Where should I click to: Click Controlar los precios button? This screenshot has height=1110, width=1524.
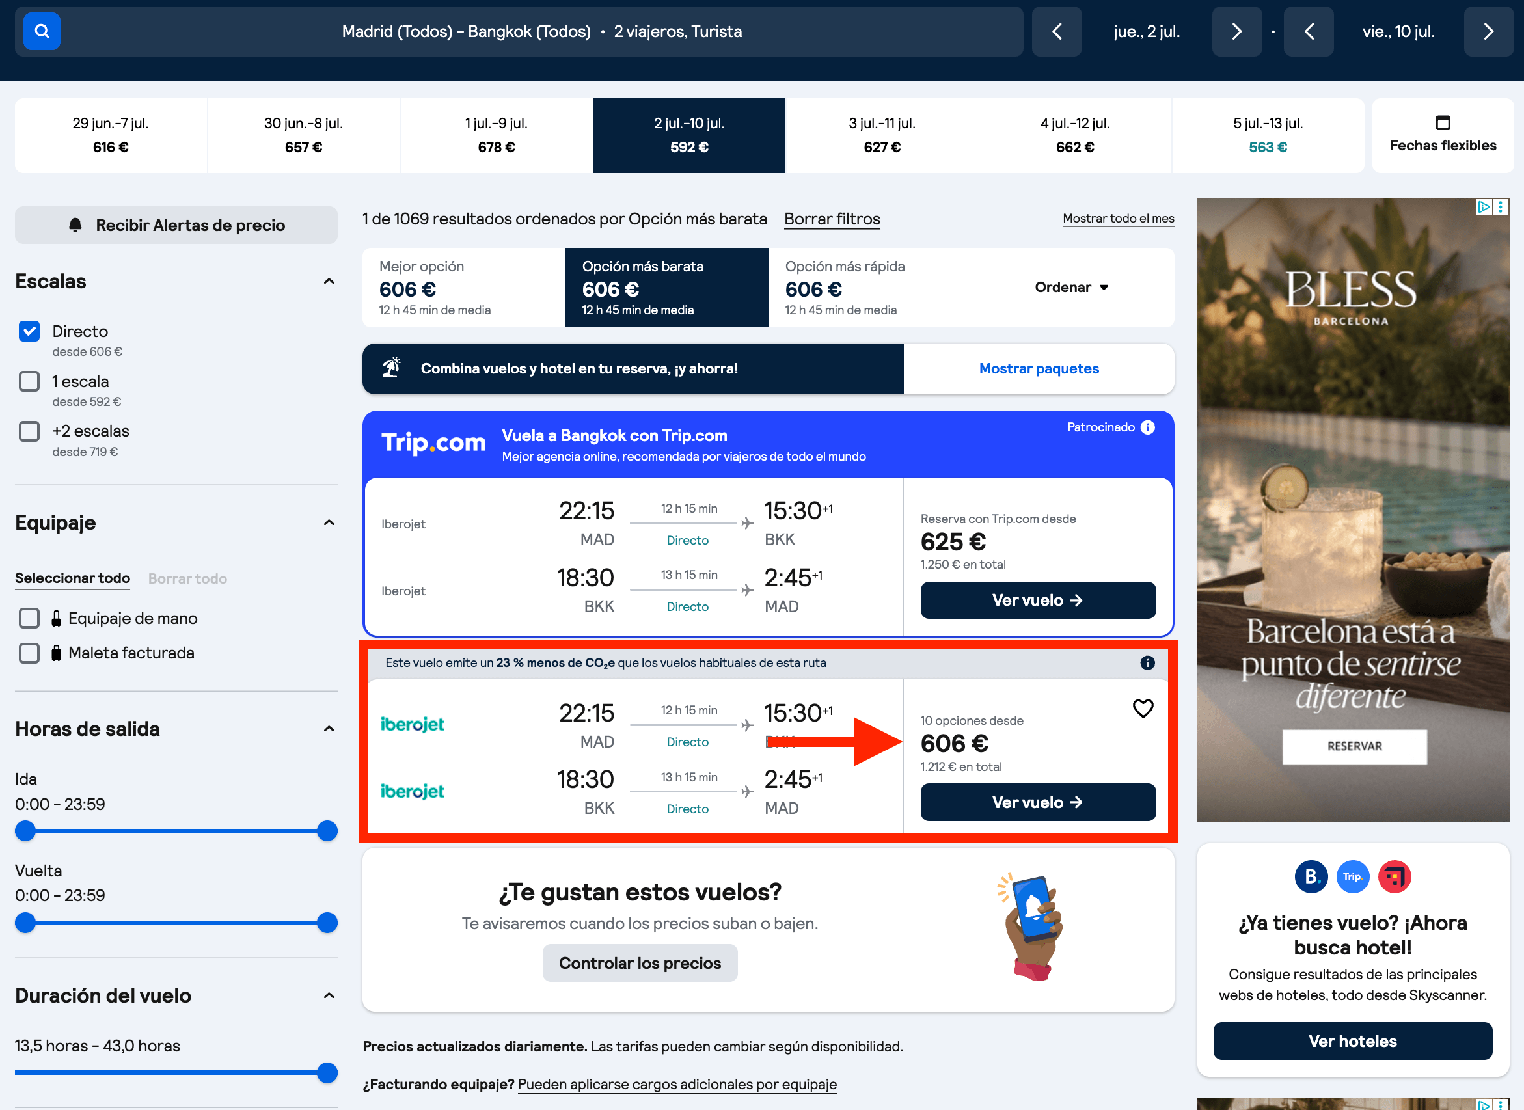tap(640, 964)
